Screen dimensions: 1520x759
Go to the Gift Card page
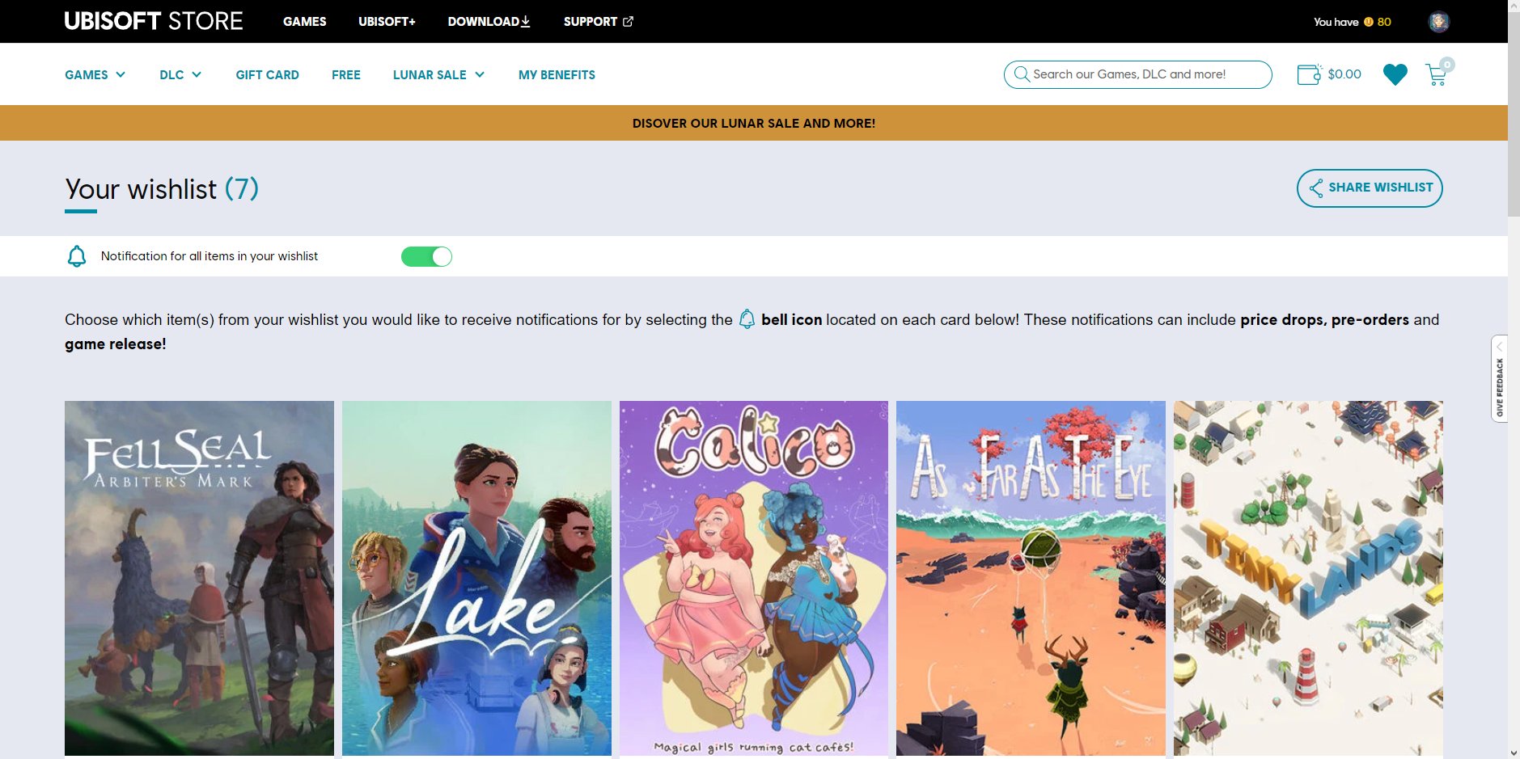pyautogui.click(x=268, y=74)
